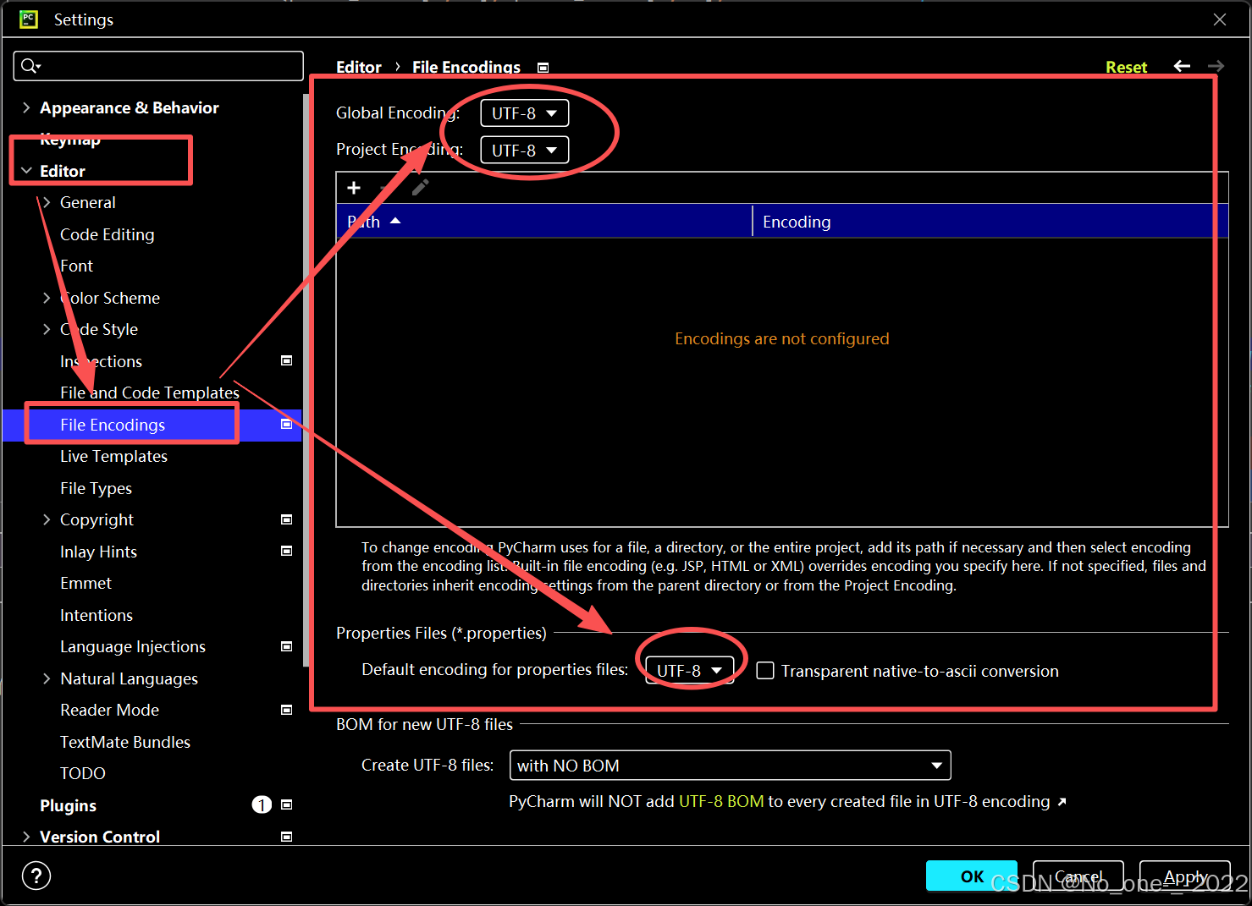Click the Cancel button

1078,876
